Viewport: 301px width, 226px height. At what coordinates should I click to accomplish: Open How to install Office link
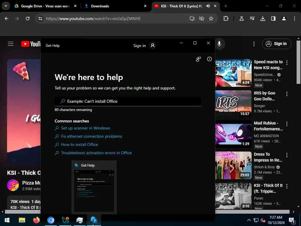pyautogui.click(x=79, y=144)
